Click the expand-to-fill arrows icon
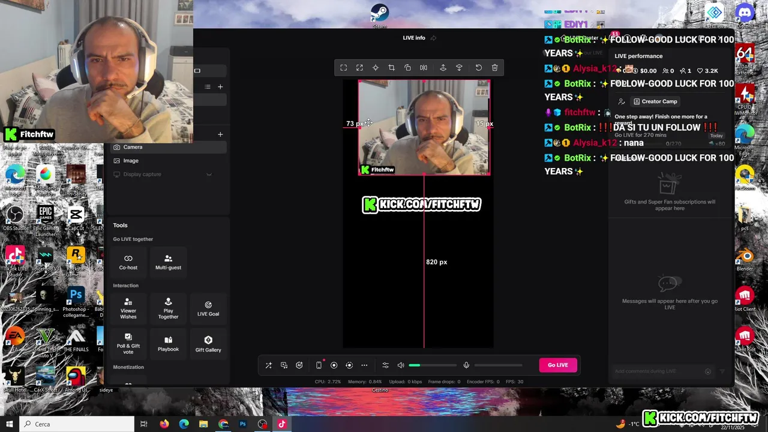 pyautogui.click(x=359, y=68)
